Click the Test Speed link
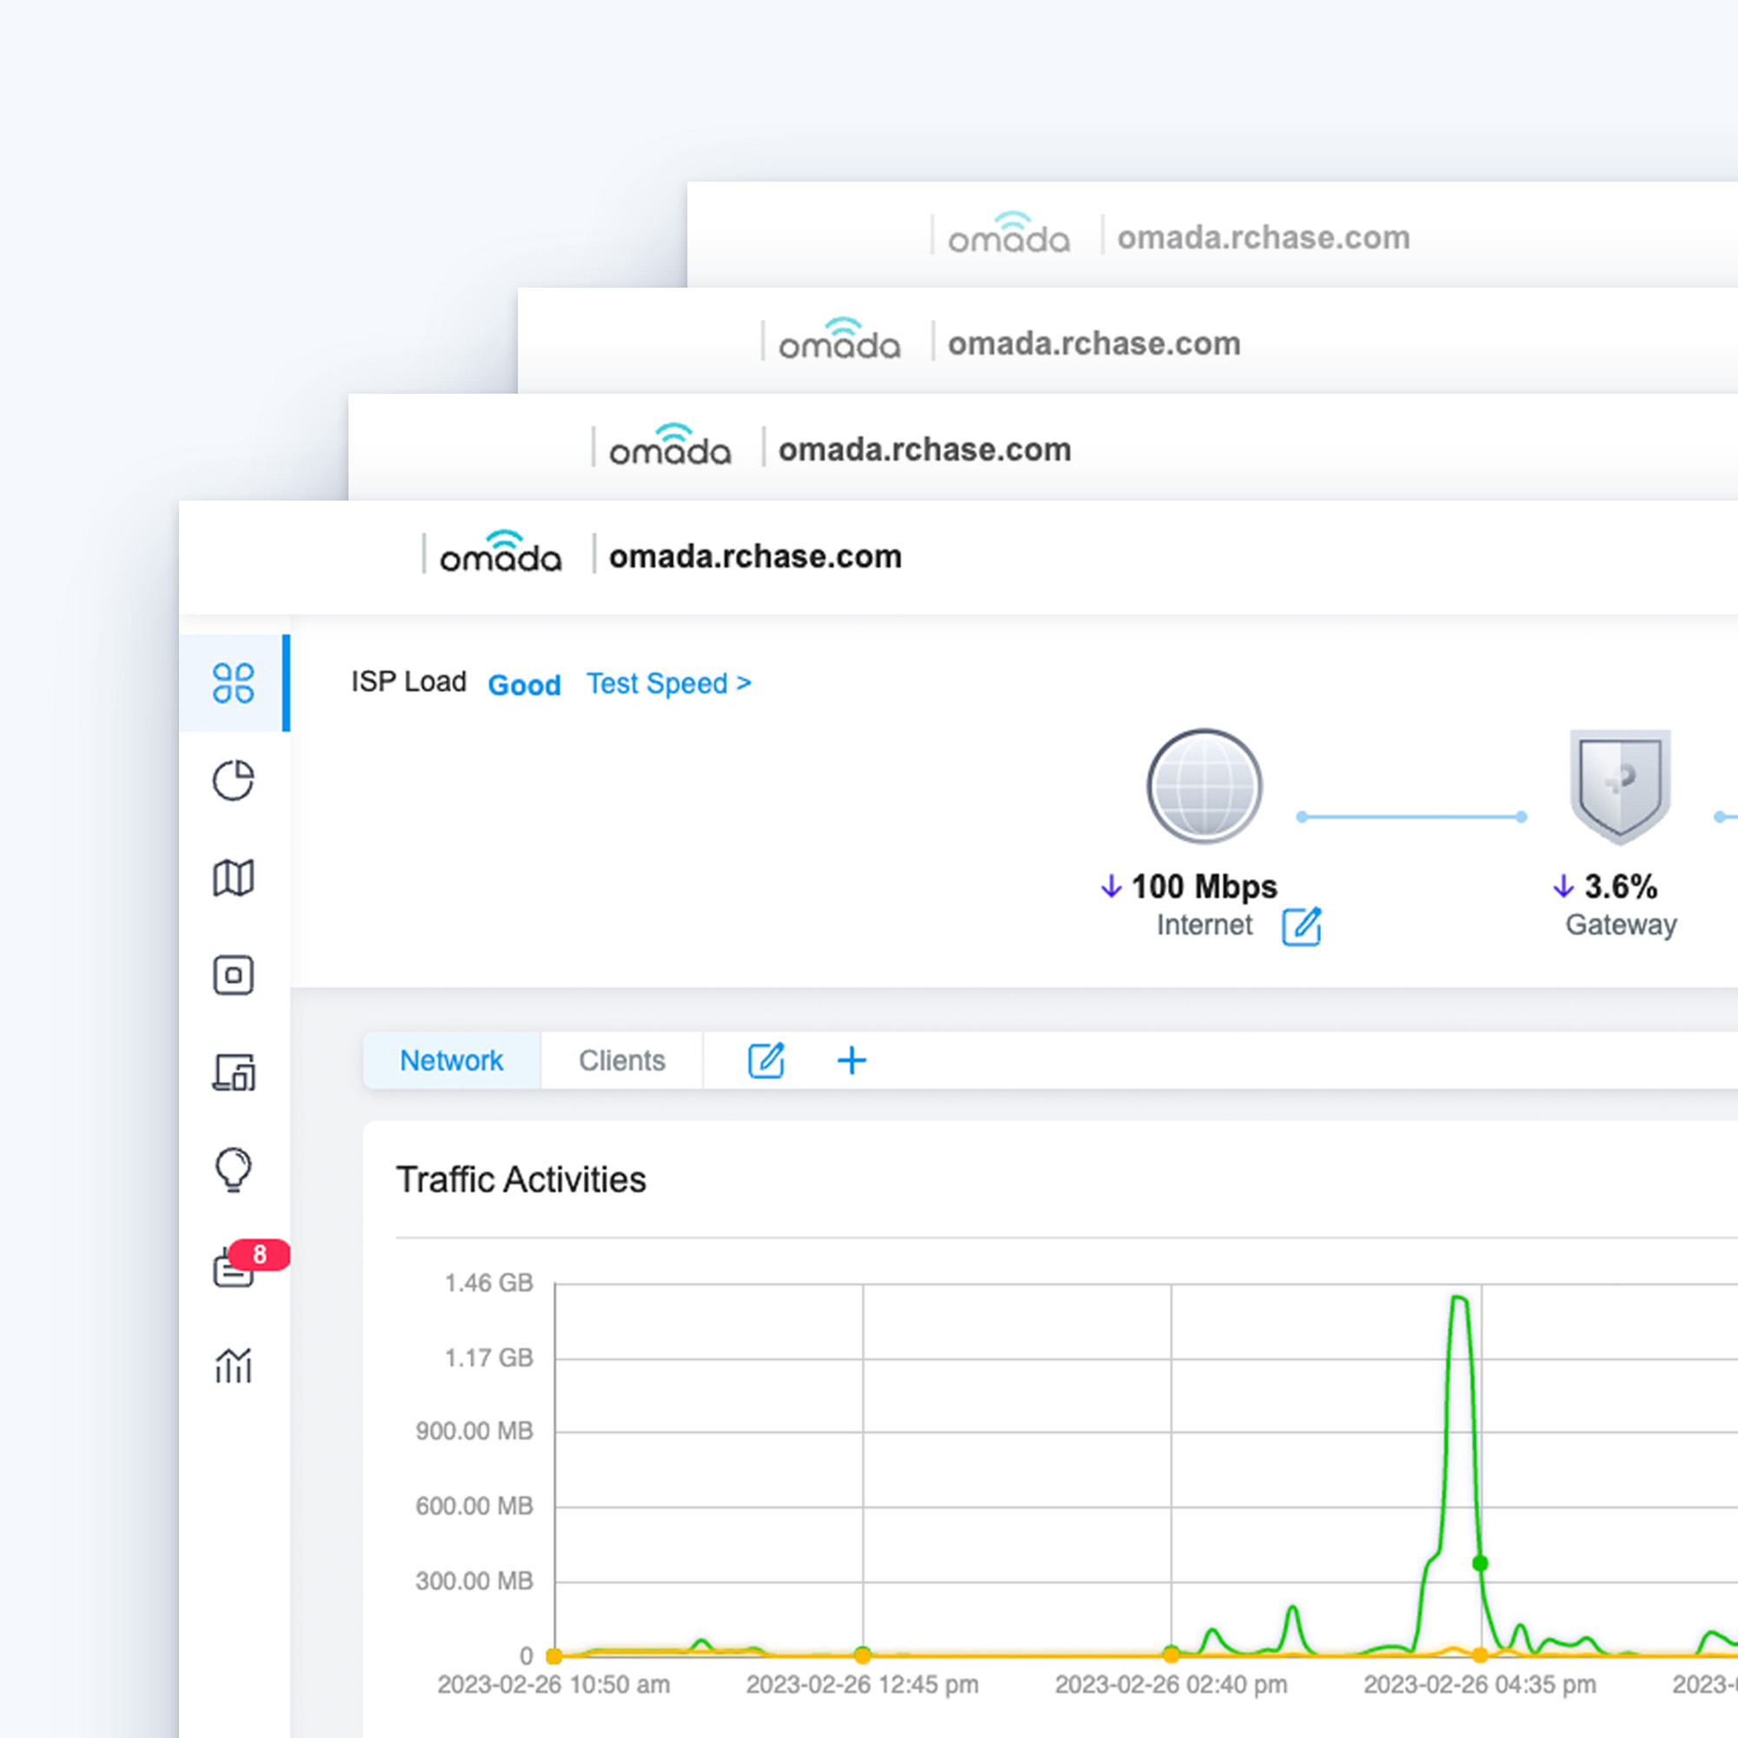This screenshot has height=1738, width=1738. [x=668, y=684]
